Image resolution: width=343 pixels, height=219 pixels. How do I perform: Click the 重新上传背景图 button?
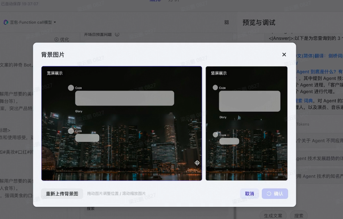point(62,193)
